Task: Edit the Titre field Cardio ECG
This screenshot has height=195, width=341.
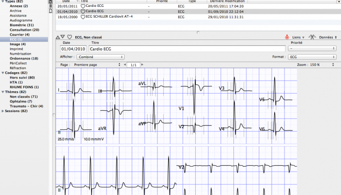Action: [x=187, y=49]
